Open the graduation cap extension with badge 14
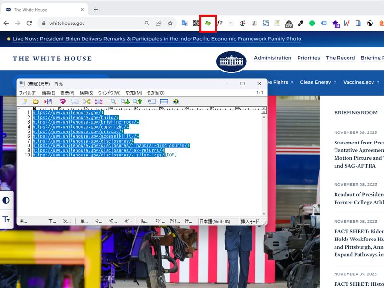384x288 pixels. pos(336,24)
